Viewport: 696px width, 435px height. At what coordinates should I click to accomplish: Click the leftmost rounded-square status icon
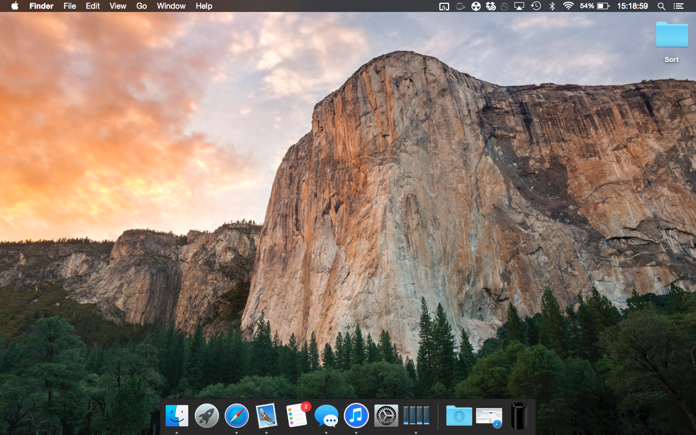444,6
